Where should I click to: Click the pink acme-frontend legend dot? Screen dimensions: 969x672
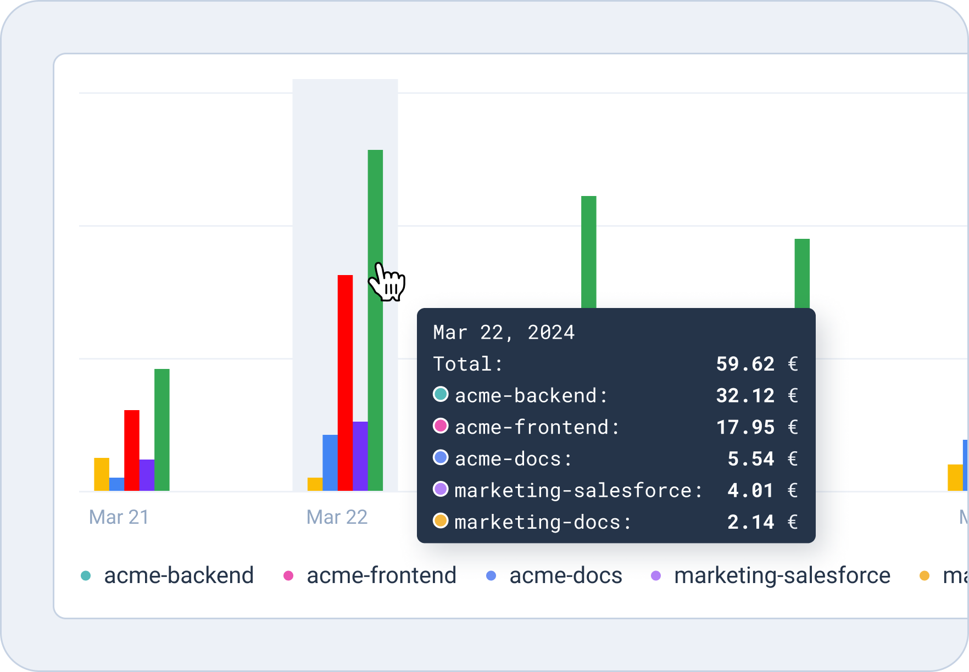288,576
